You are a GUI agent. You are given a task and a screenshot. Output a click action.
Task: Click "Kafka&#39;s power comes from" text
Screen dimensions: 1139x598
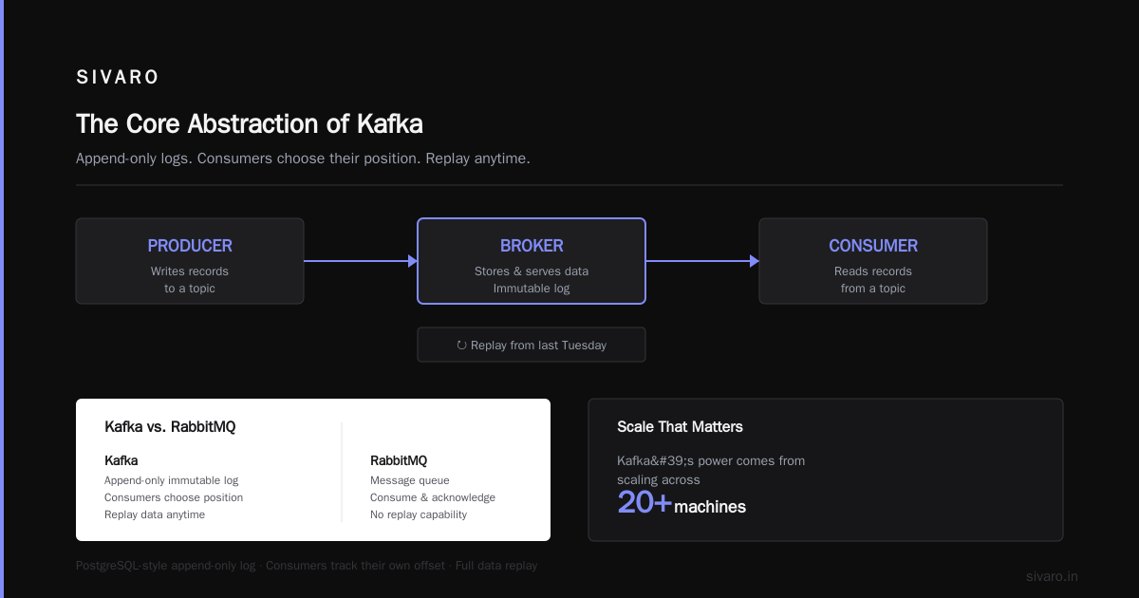pyautogui.click(x=711, y=461)
